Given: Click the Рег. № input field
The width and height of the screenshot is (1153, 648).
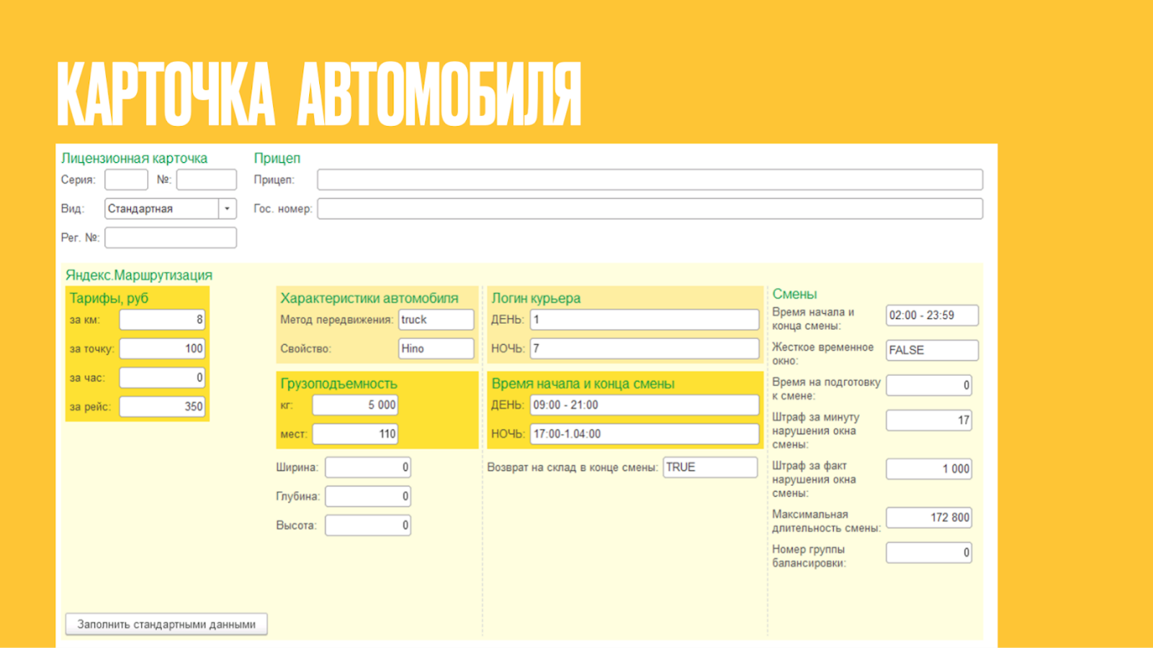Looking at the screenshot, I should click(x=170, y=238).
